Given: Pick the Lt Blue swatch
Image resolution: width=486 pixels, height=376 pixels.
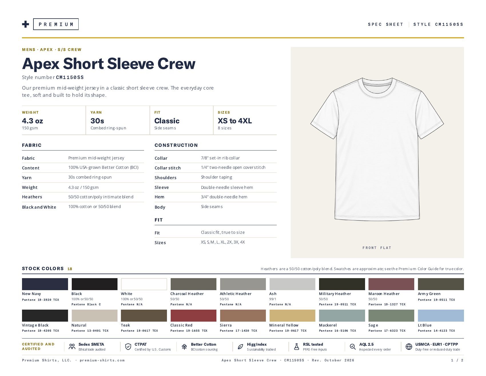Looking at the screenshot, I should pos(441,316).
